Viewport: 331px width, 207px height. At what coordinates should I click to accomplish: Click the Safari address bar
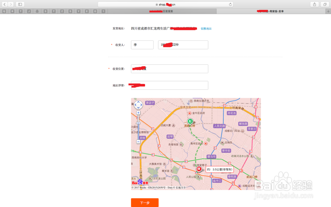(x=165, y=4)
